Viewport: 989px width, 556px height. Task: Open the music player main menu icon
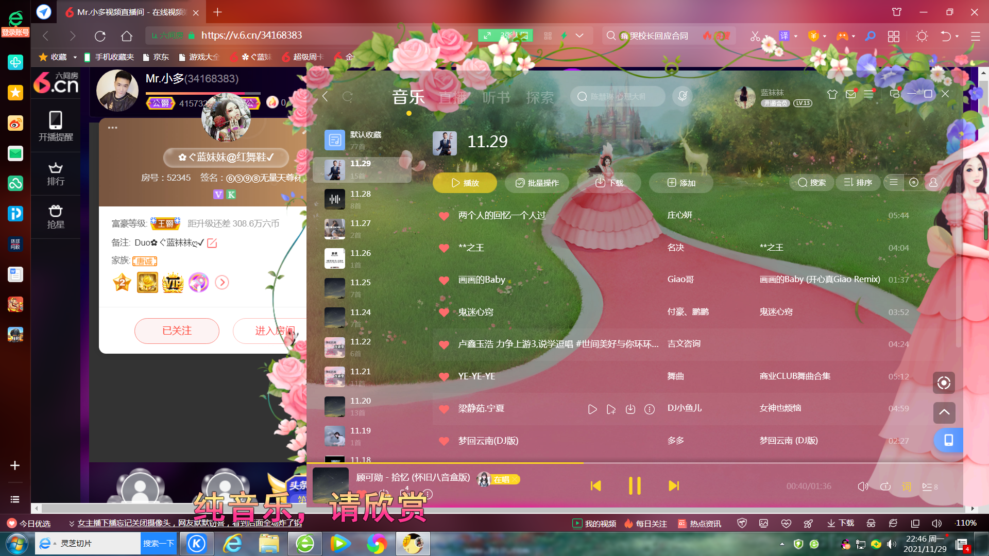click(868, 94)
